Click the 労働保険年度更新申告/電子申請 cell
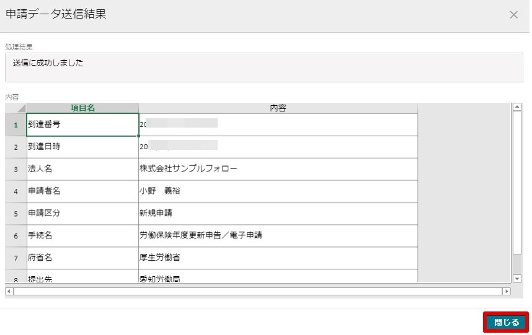Image resolution: width=532 pixels, height=335 pixels. point(278,236)
